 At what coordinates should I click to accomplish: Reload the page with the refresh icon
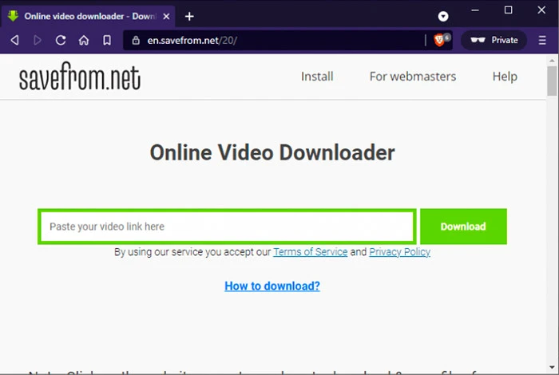[61, 40]
